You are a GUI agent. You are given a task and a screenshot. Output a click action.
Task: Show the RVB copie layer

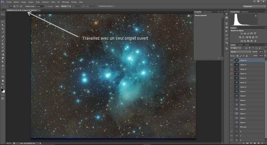coord(231,127)
